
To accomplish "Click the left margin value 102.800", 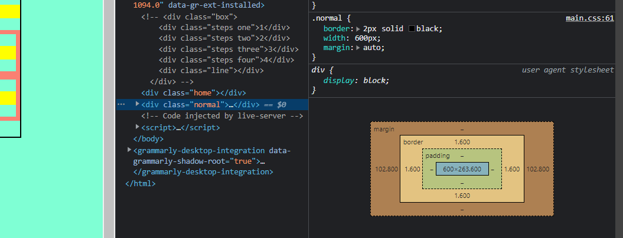I will [387, 169].
